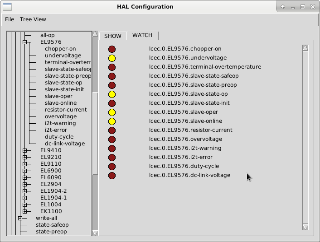Viewport: 320px width, 242px height.
Task: Select i2t-warning in the tree
Action: coord(60,123)
